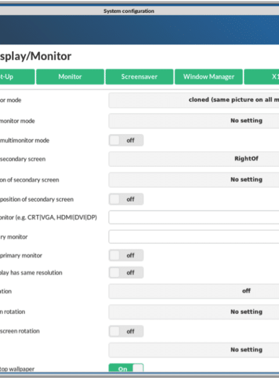This screenshot has height=378, width=279.
Task: Open the RightOf secondary screen dropdown
Action: (194, 159)
